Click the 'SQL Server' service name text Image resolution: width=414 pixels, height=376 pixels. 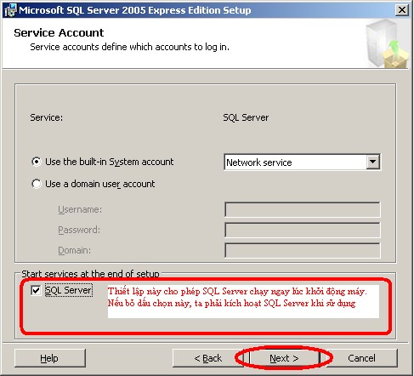tap(246, 117)
